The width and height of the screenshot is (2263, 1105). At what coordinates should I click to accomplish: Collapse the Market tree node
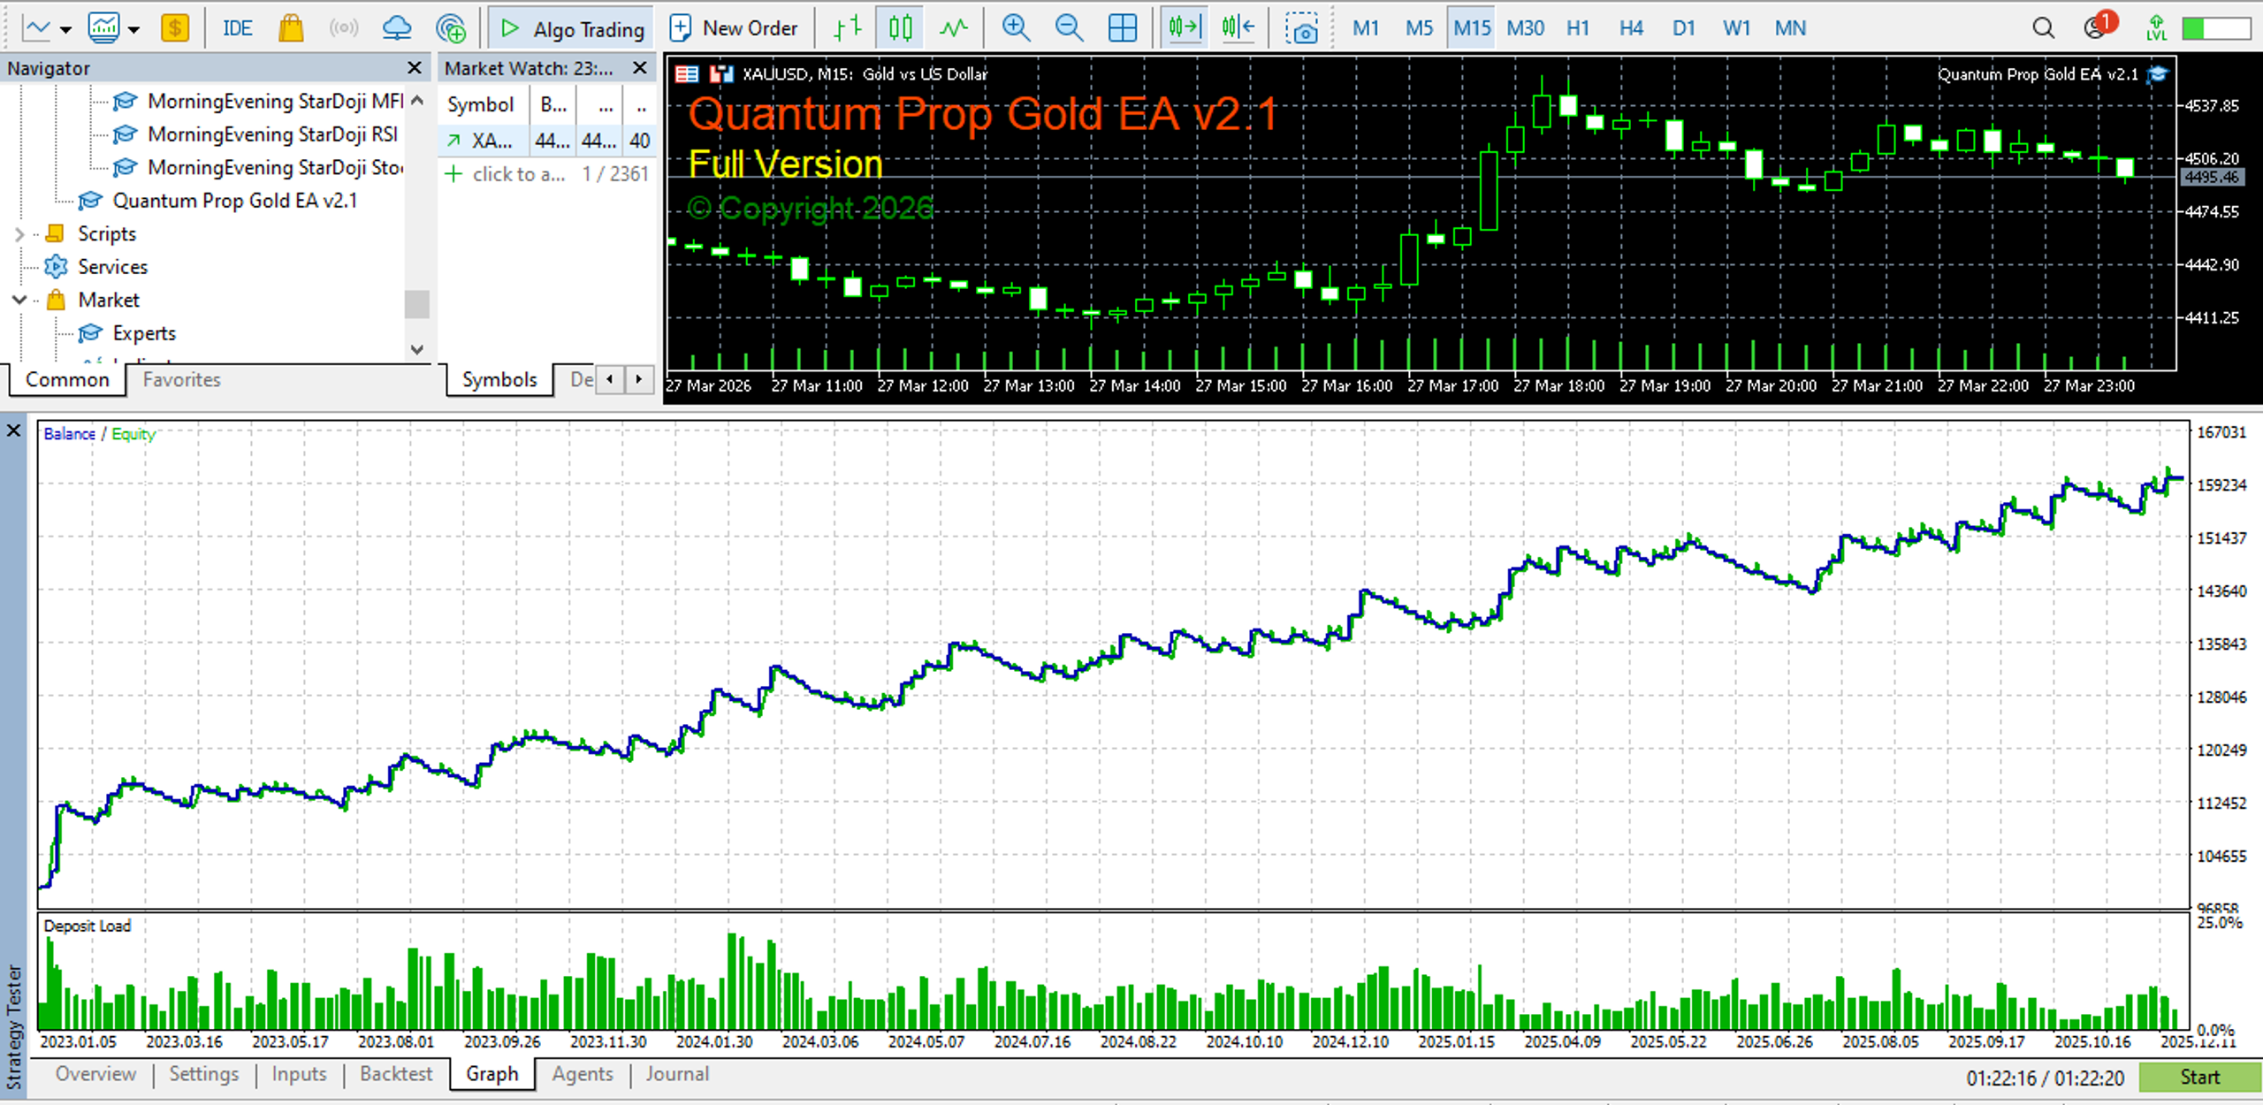pyautogui.click(x=19, y=301)
